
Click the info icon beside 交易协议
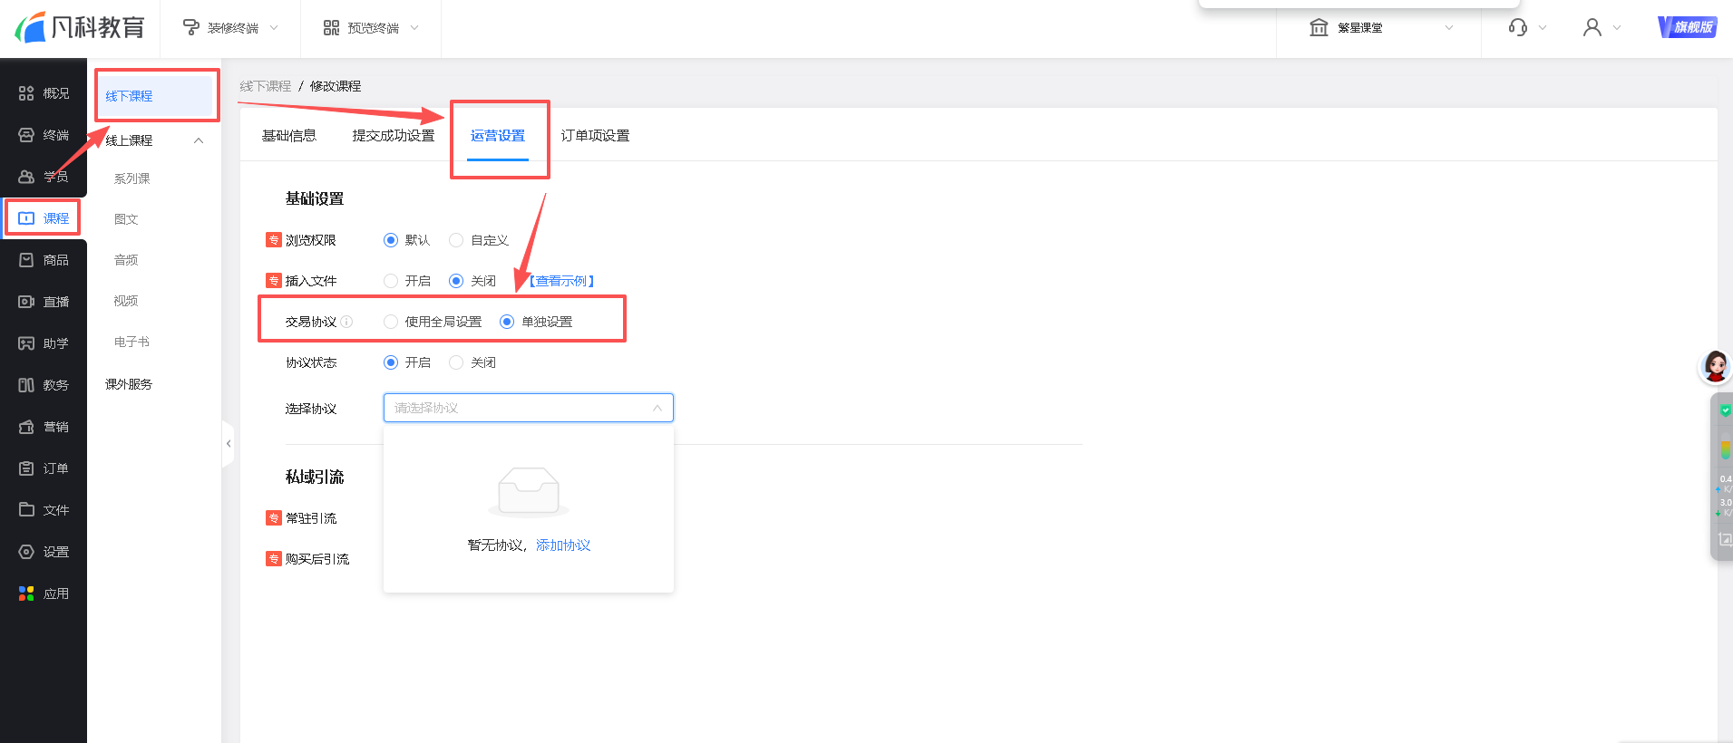[x=346, y=322]
